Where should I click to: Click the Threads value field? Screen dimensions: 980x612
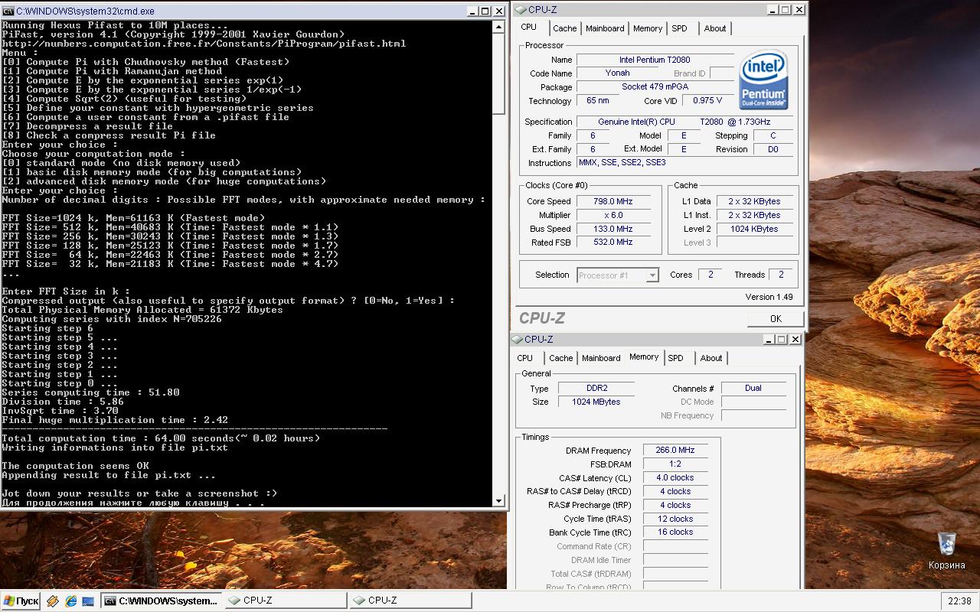click(x=781, y=275)
